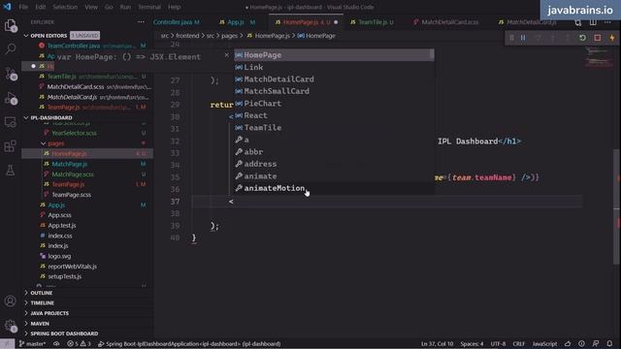Viewport: 621px width, 349px height.
Task: Select MatchSmallCard suggestion in autocomplete list
Action: tap(334, 91)
